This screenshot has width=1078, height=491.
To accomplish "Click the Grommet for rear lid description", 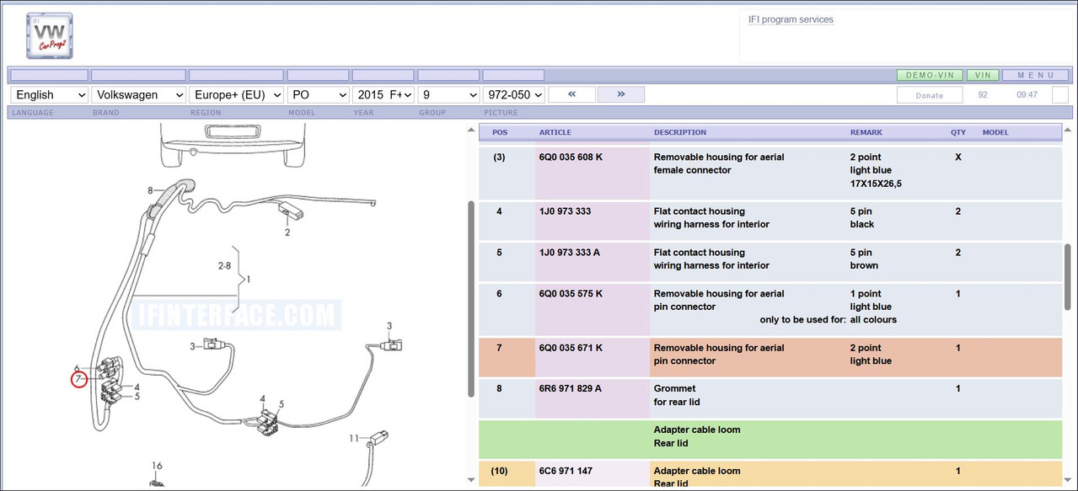I will [677, 396].
